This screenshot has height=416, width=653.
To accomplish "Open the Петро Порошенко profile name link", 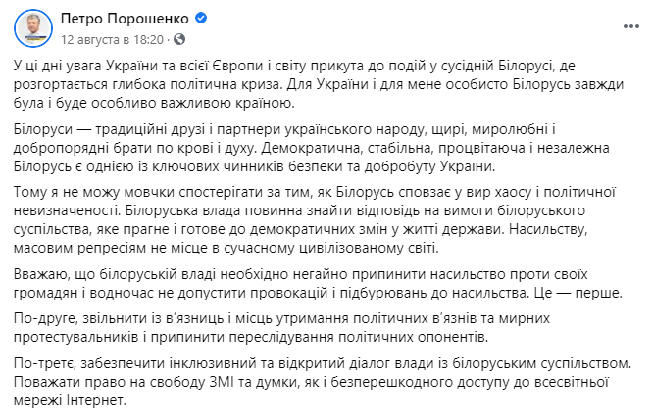I will 125,19.
